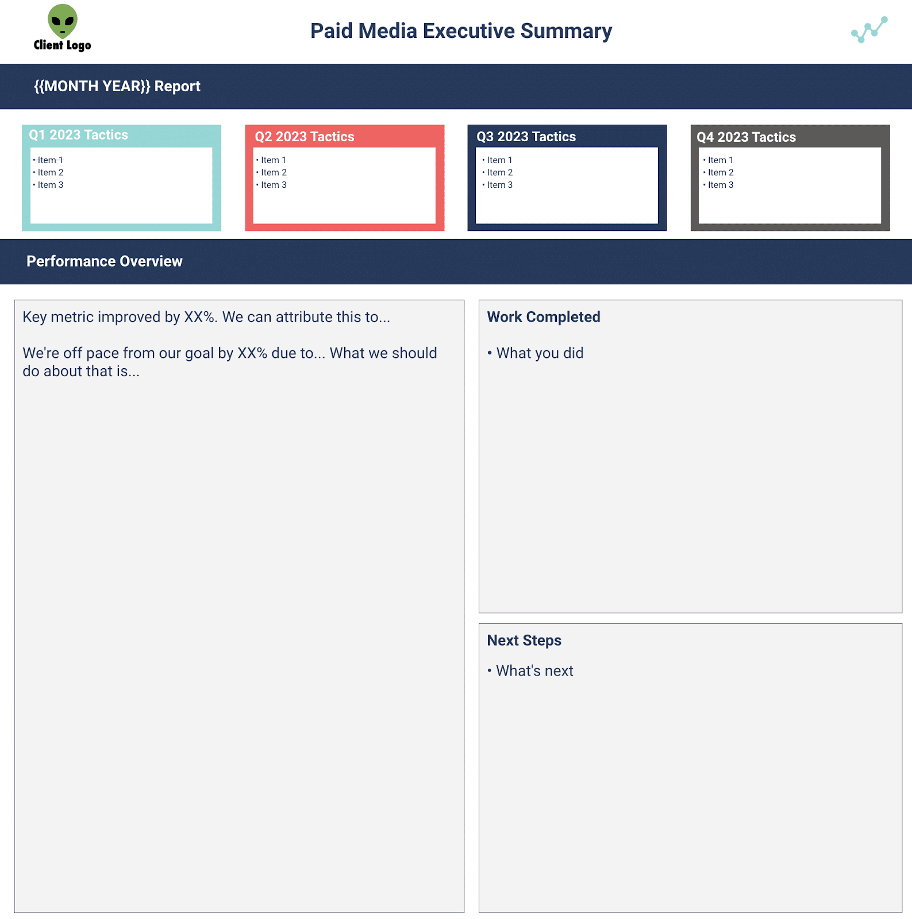Select Item 2 in Q4 2023 Tactics
Screen dimensions: 912x919
718,172
